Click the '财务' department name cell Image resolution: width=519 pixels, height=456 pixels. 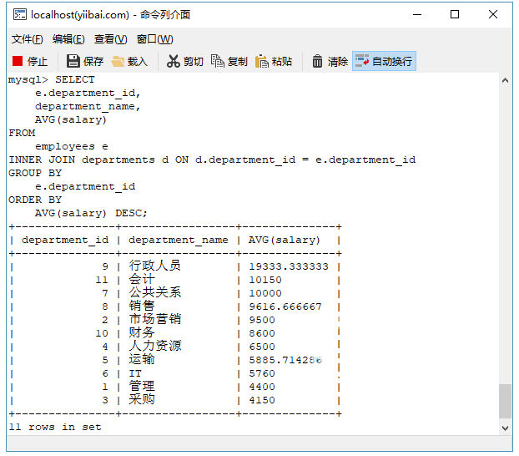click(142, 332)
